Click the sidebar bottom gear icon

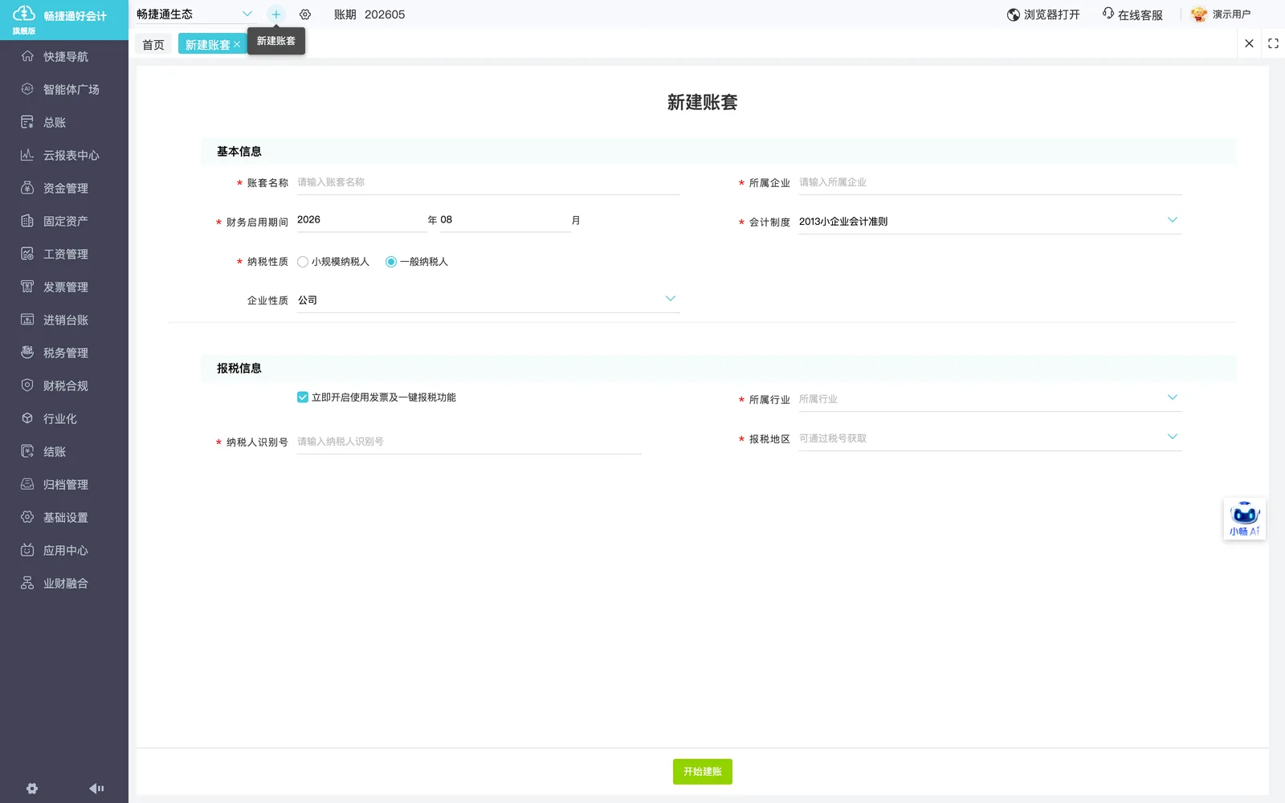(32, 789)
